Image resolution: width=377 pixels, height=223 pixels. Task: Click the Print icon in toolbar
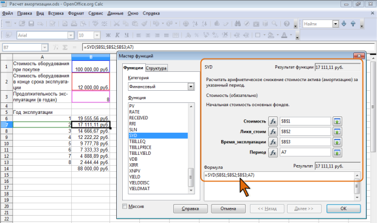click(x=74, y=24)
